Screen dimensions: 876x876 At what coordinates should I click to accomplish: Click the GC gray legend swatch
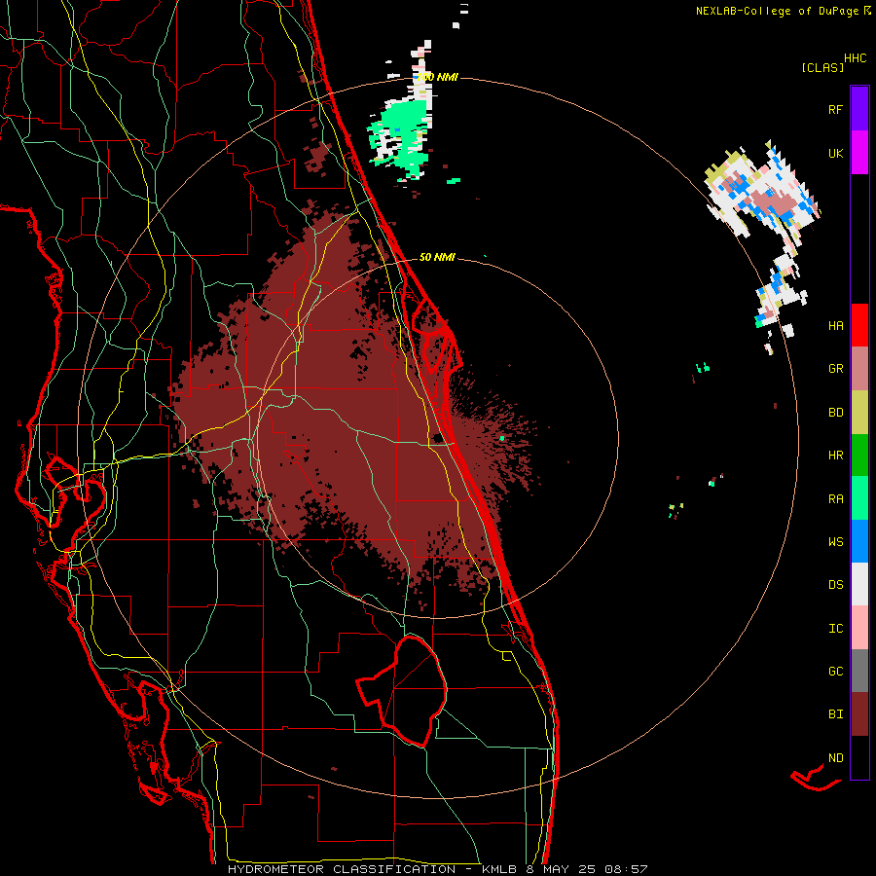(859, 671)
